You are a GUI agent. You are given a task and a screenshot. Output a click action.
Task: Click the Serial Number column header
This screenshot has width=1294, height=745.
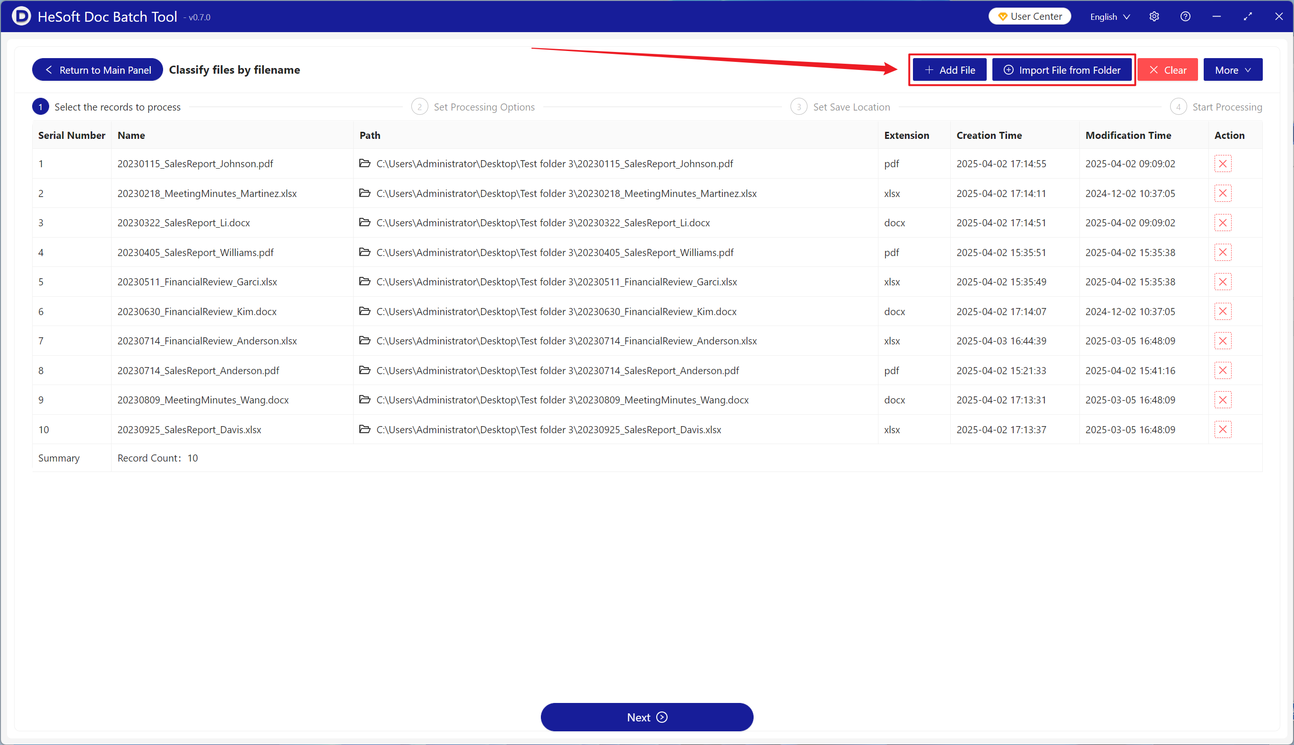point(72,135)
